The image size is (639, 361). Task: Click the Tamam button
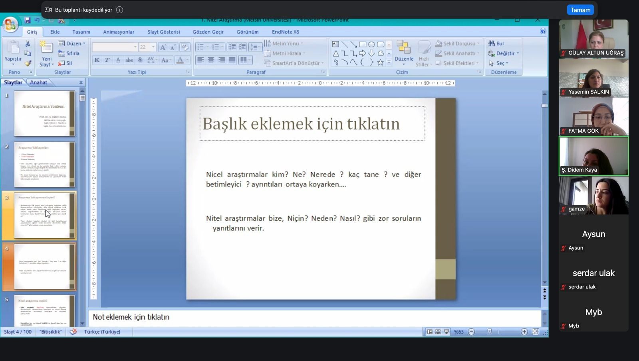pyautogui.click(x=580, y=10)
